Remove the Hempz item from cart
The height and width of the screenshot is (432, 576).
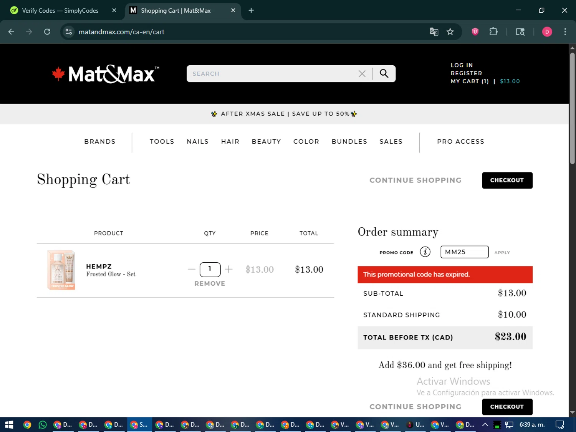210,284
